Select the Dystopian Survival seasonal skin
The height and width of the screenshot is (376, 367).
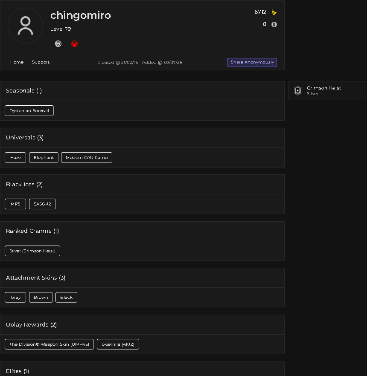click(29, 110)
